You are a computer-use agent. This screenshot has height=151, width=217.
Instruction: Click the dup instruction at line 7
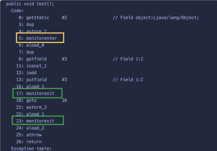click(x=26, y=52)
